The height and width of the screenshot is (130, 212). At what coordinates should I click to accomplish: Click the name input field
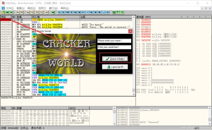[114, 41]
